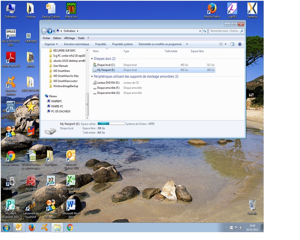Image resolution: width=300 pixels, height=240 pixels.
Task: Open the ? help menu
Action: 88,38
